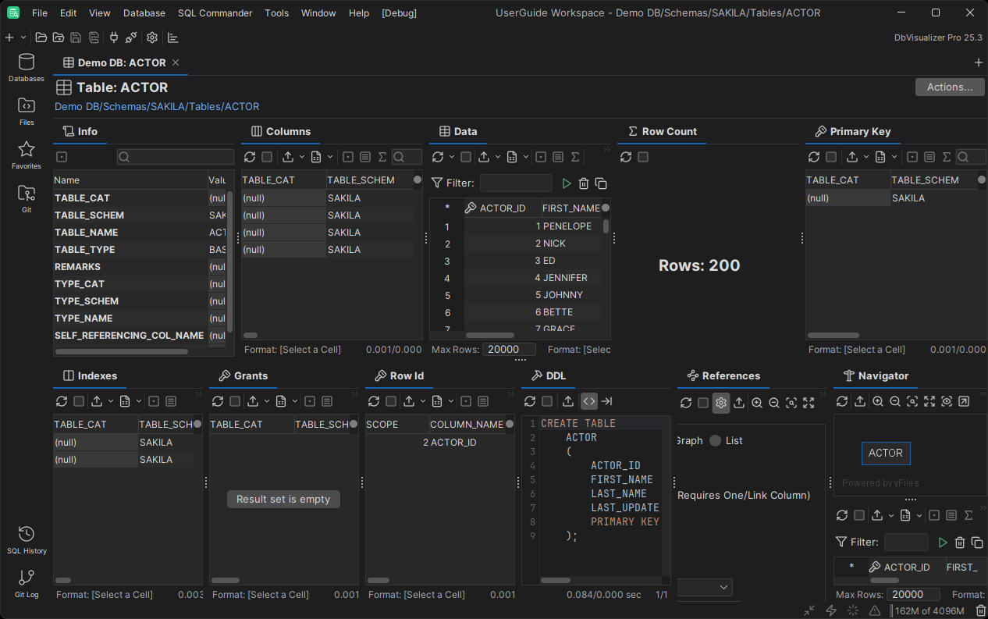Screen dimensions: 988x619
Task: Open the dropdown next to the new connection button
Action: click(x=23, y=37)
